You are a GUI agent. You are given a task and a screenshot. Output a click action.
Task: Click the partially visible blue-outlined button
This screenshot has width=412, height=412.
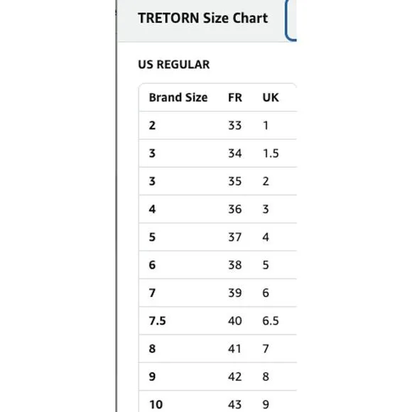click(x=291, y=21)
